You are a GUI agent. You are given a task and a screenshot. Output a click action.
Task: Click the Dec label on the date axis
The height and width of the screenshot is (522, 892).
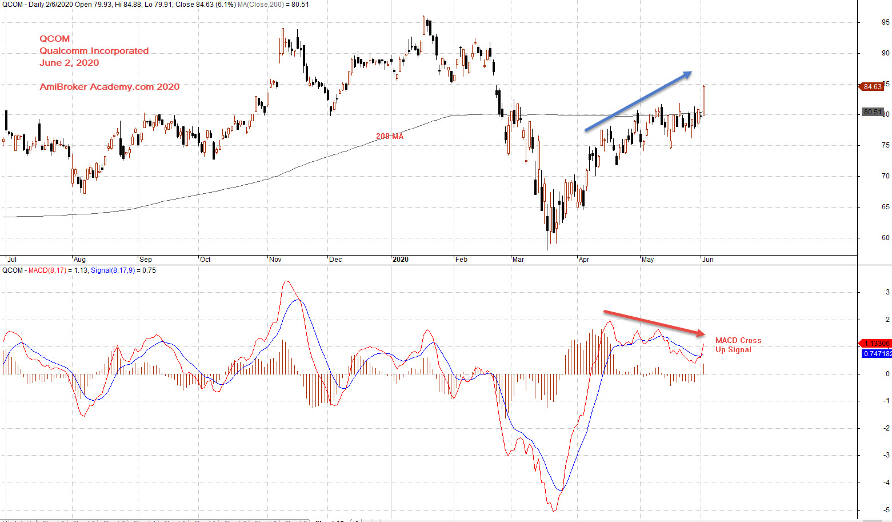tap(335, 260)
